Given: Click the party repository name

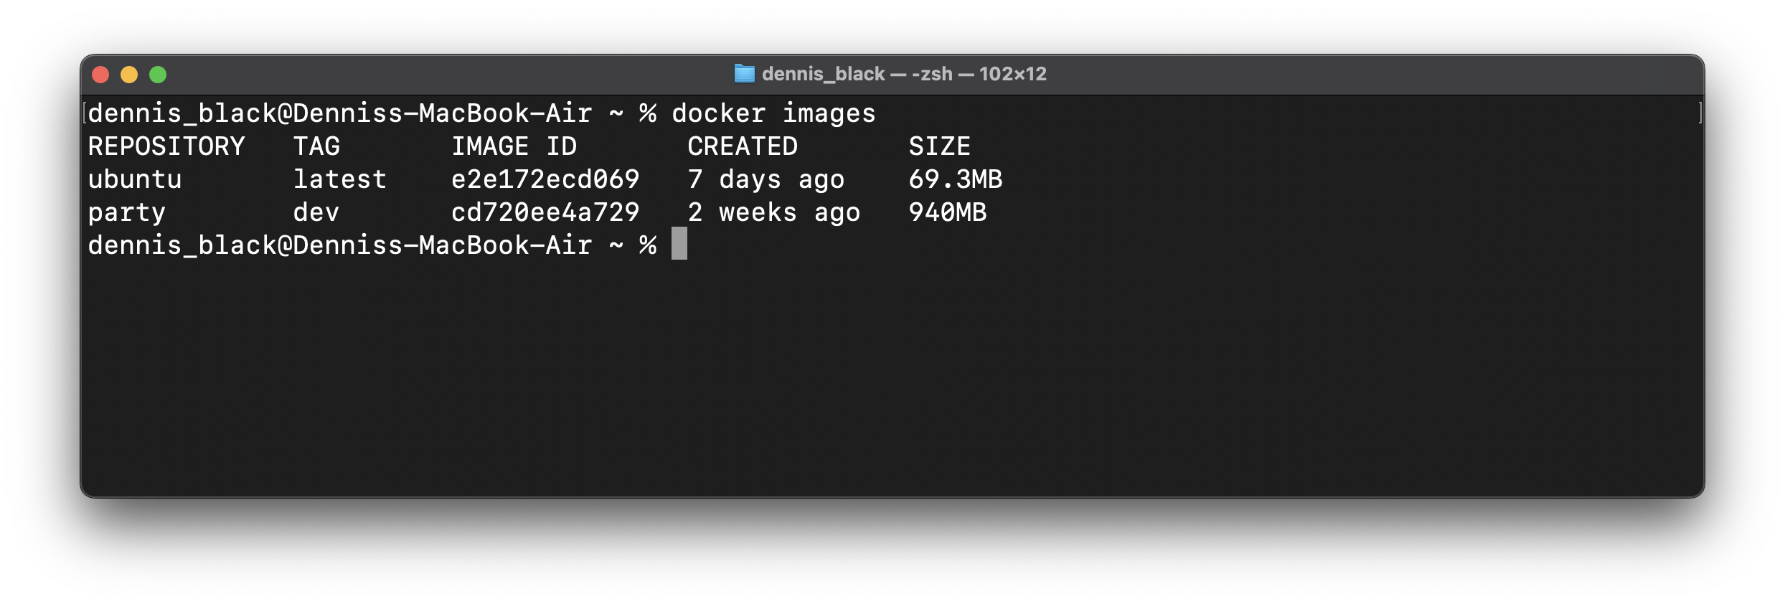Looking at the screenshot, I should coord(127,213).
